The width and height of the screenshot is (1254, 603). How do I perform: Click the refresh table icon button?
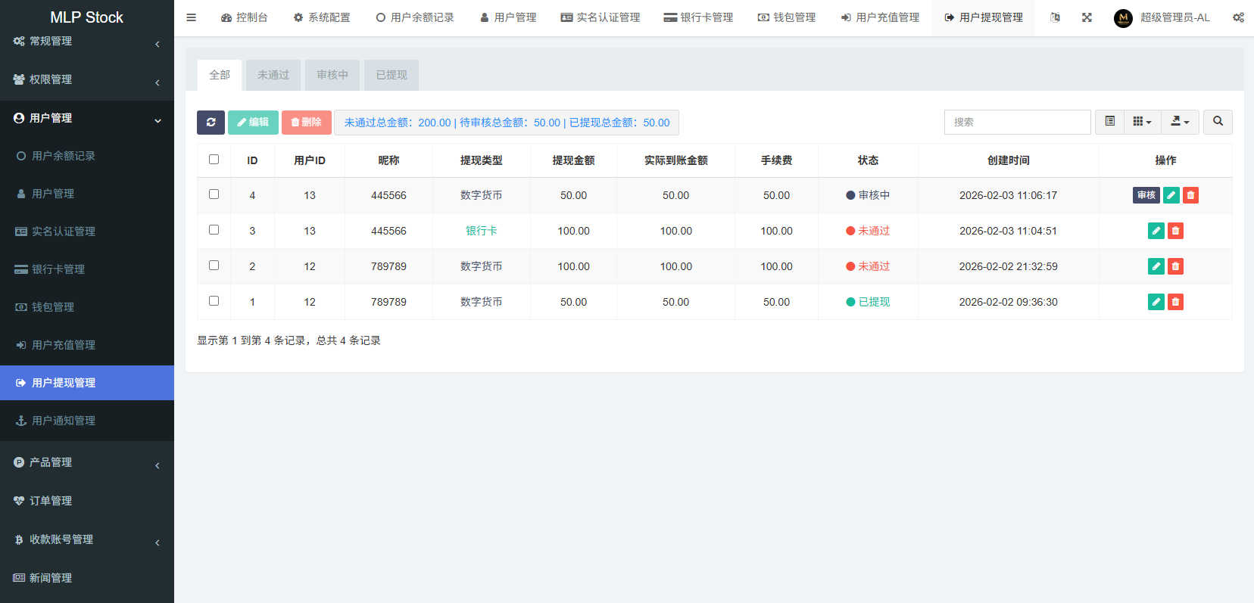[211, 122]
